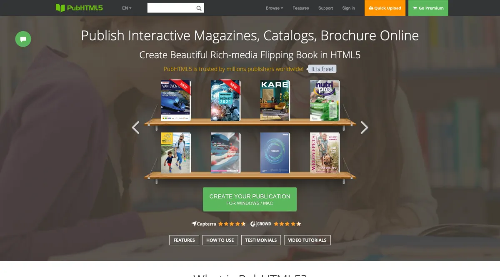Open the We Love Pets magazine cover
The height and width of the screenshot is (277, 500).
coord(325,153)
